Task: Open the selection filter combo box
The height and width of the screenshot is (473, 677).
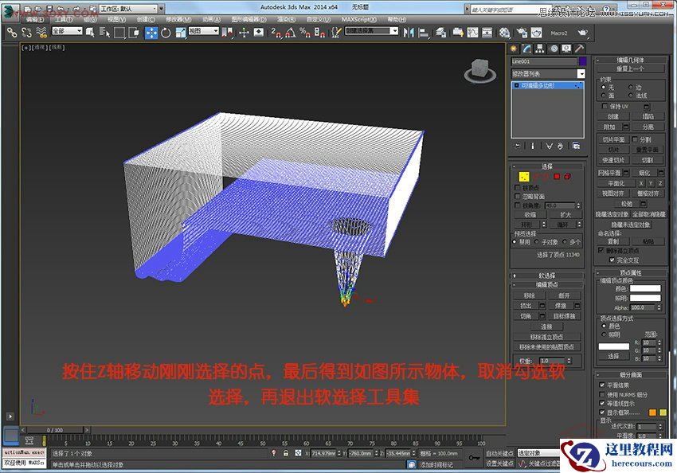Action: pyautogui.click(x=68, y=33)
